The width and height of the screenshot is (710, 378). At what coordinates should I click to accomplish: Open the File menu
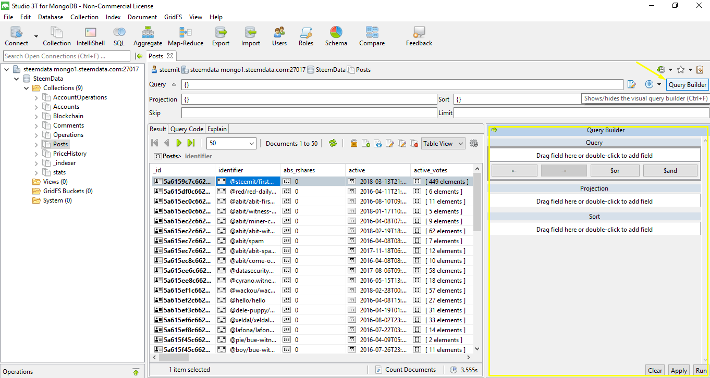[8, 17]
